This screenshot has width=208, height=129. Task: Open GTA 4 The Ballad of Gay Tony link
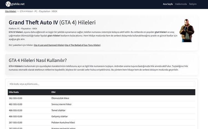83,45
